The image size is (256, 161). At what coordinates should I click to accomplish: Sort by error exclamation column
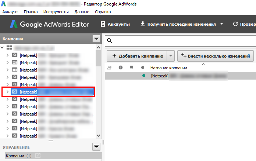(x=121, y=67)
